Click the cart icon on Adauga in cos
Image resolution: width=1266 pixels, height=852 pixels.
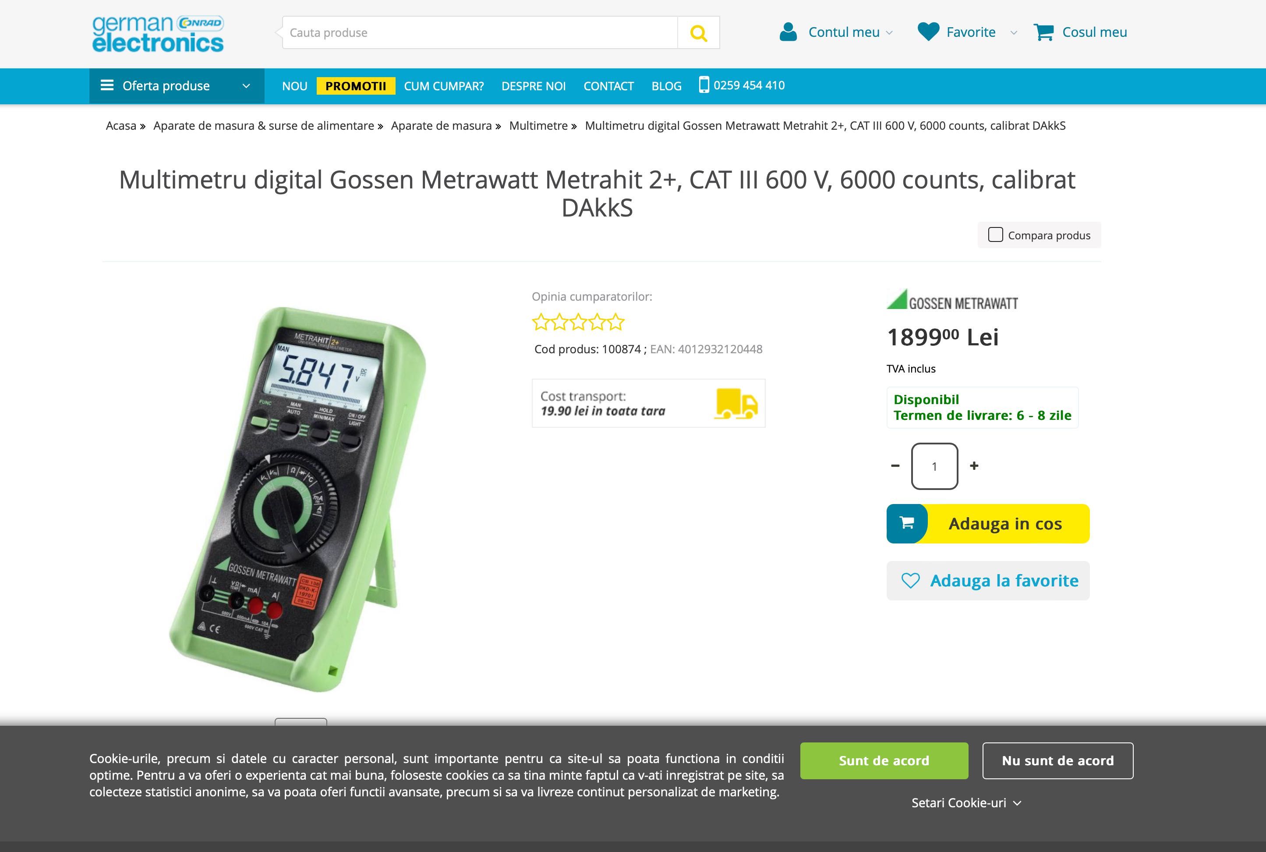click(906, 523)
